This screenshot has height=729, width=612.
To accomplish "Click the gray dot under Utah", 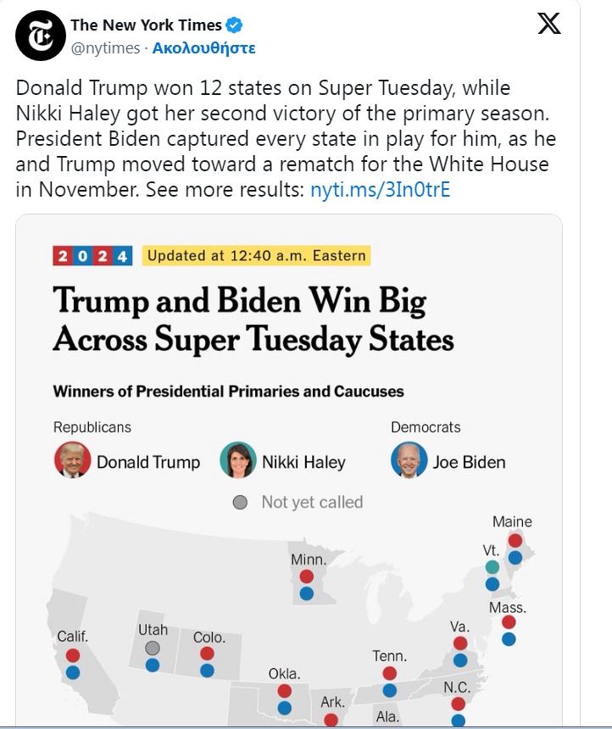I will coord(153,648).
